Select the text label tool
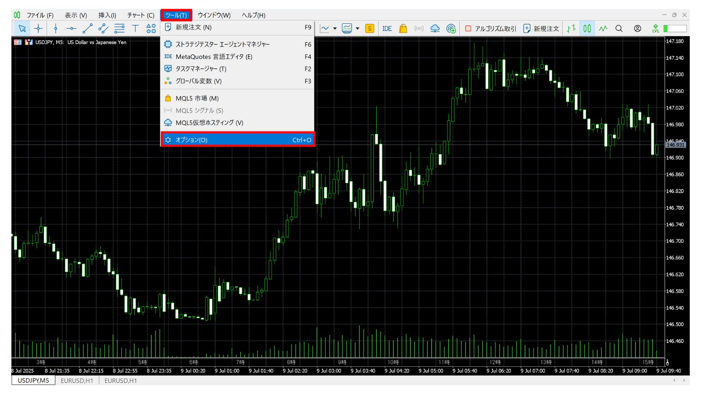 (x=135, y=28)
